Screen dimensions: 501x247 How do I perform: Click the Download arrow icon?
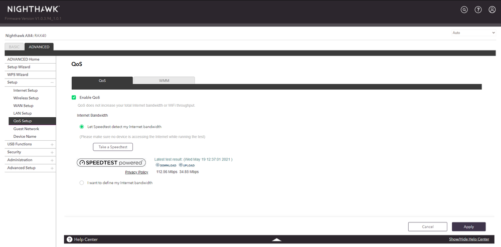click(157, 165)
